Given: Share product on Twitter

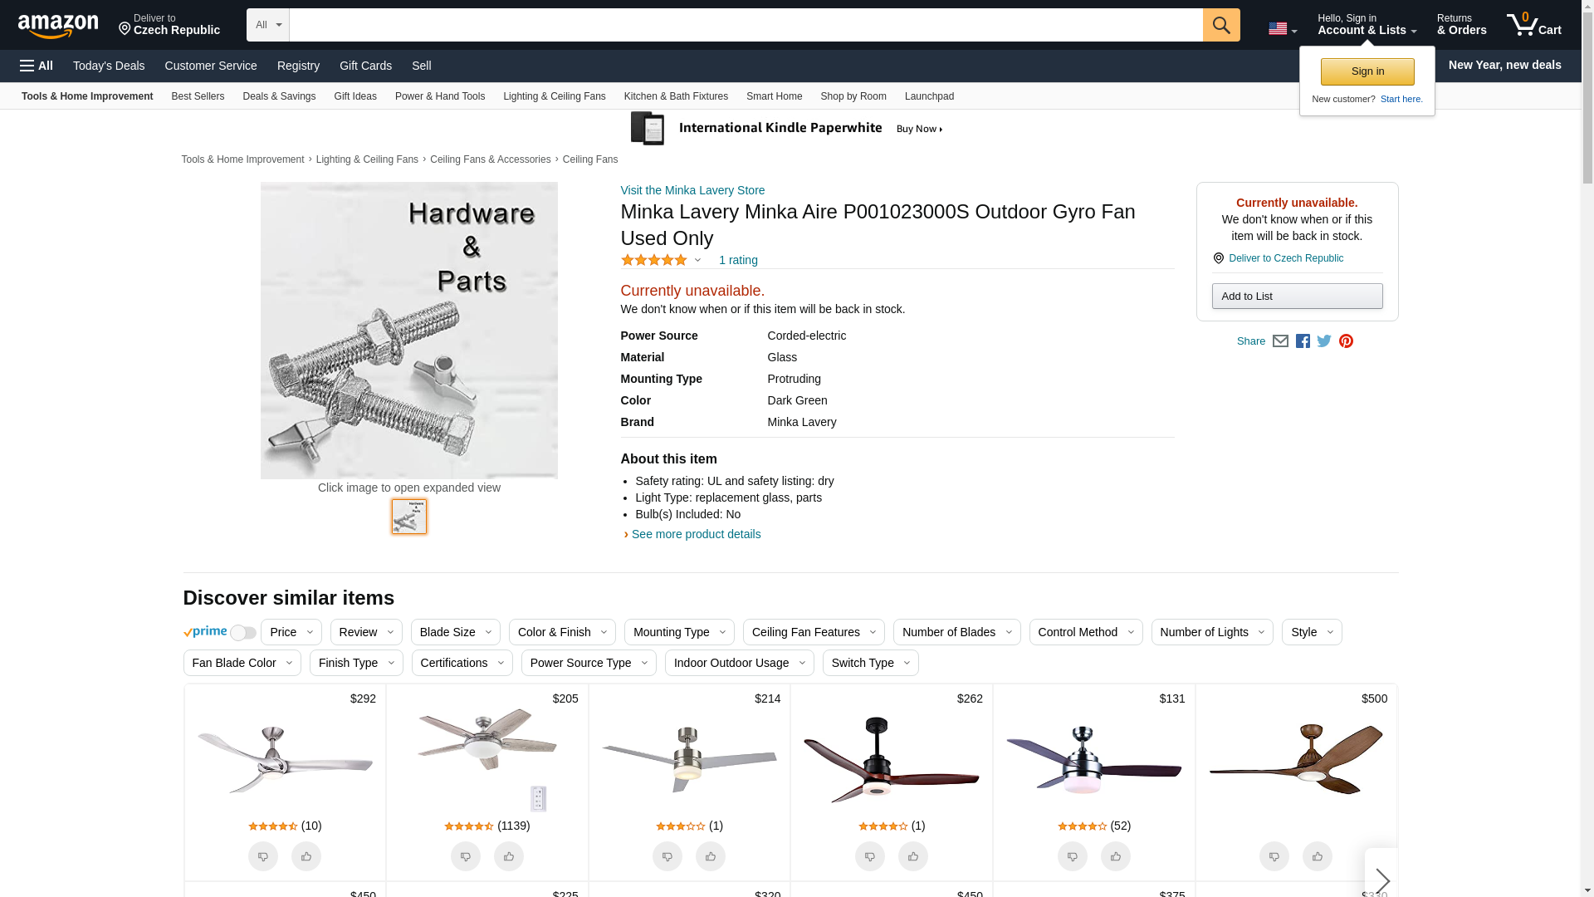Looking at the screenshot, I should [x=1324, y=341].
